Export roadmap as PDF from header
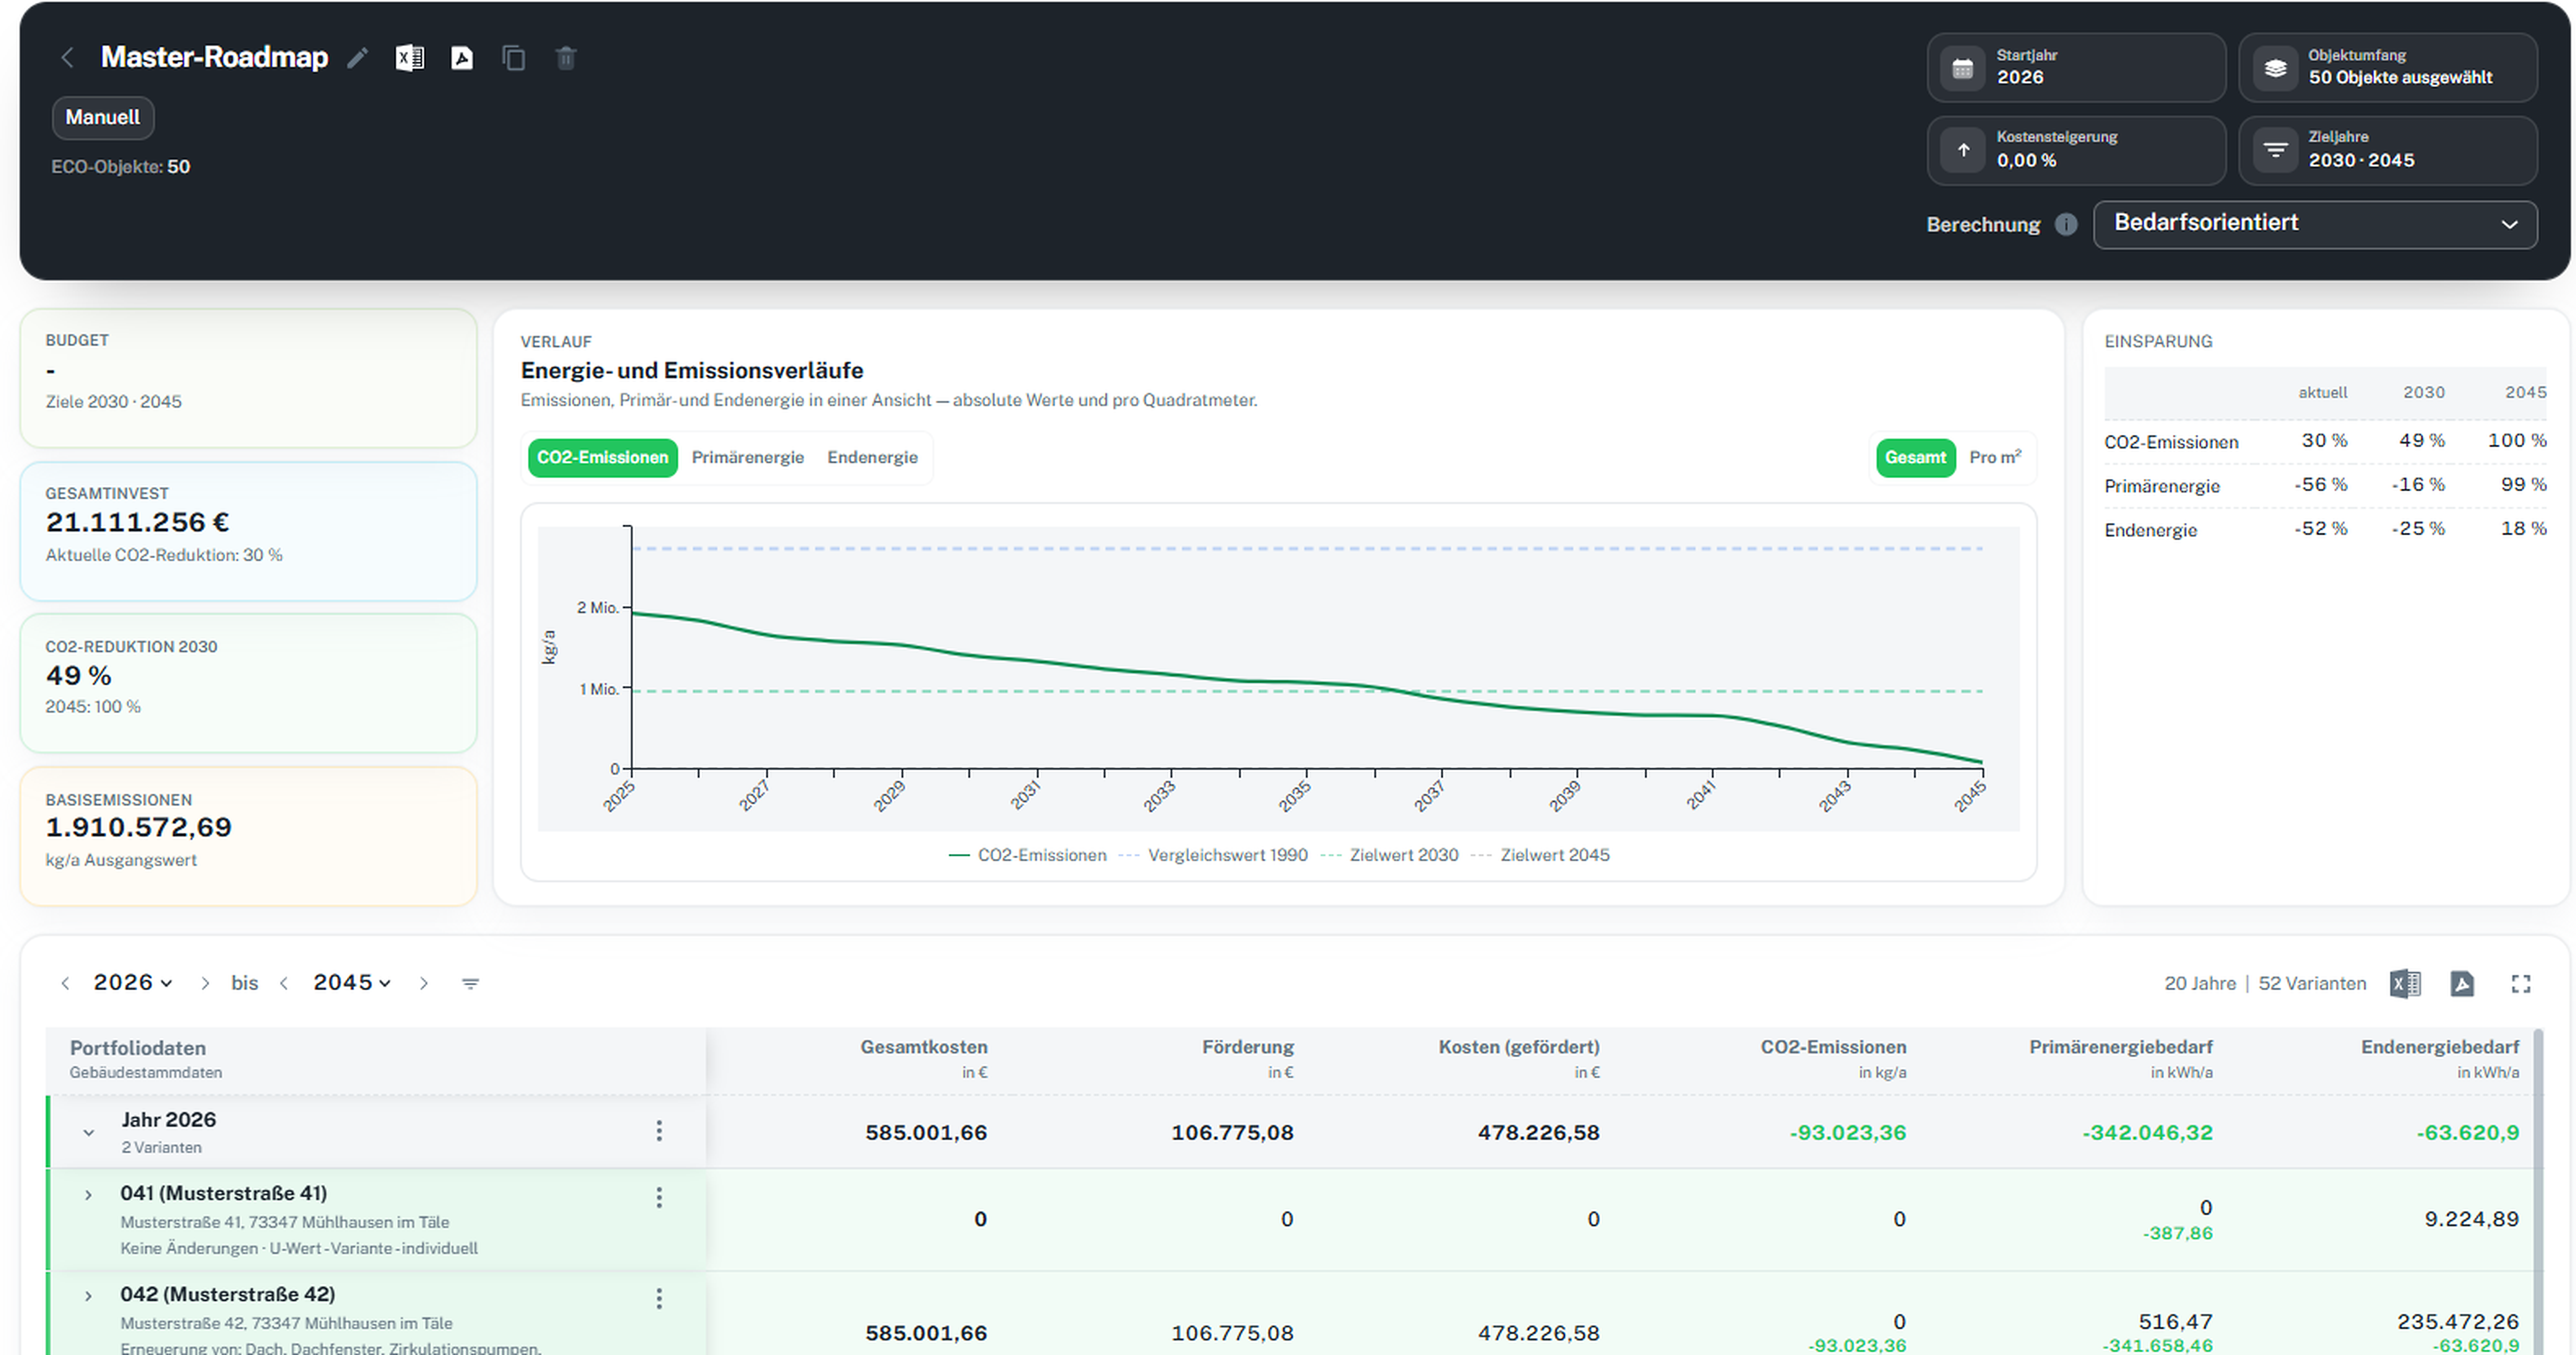 462,58
